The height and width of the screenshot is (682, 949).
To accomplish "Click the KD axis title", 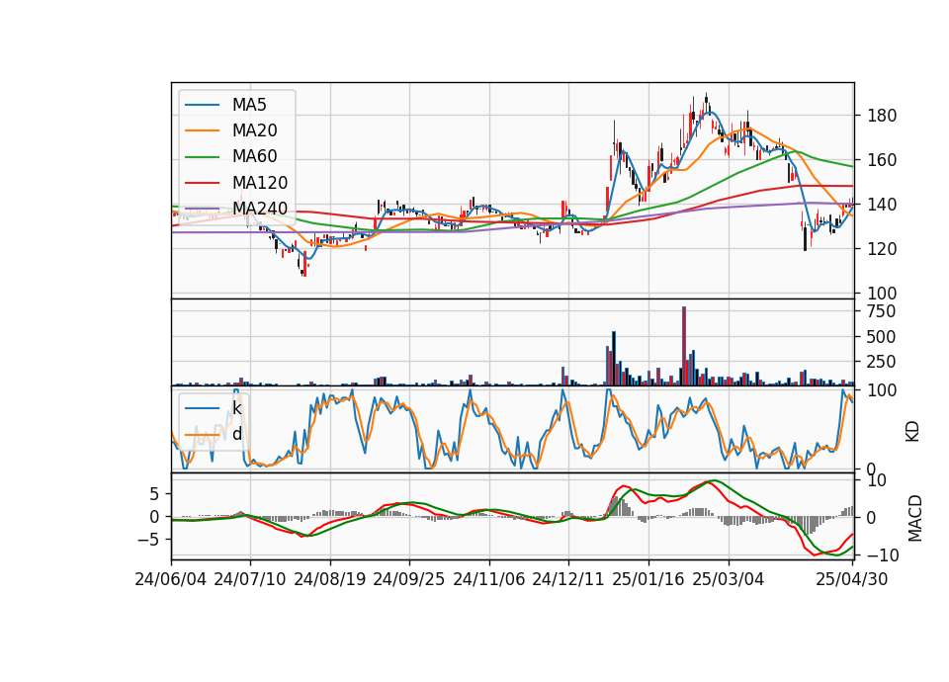I will pos(912,431).
